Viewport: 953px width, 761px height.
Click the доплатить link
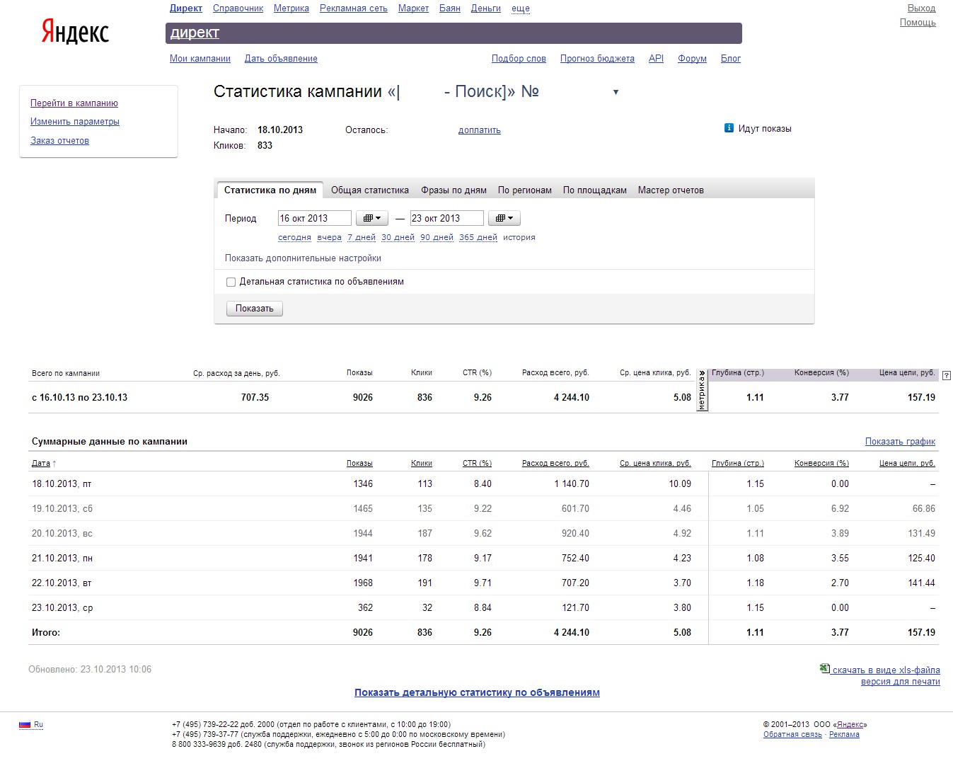(480, 130)
